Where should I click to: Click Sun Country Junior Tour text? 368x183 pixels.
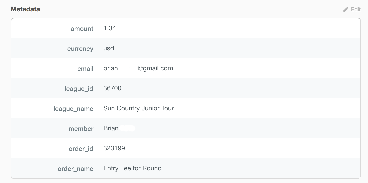(x=139, y=108)
